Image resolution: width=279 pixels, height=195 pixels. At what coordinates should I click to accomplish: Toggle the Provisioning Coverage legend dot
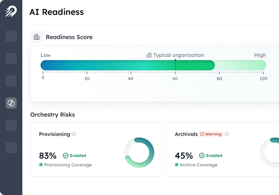[x=41, y=165]
